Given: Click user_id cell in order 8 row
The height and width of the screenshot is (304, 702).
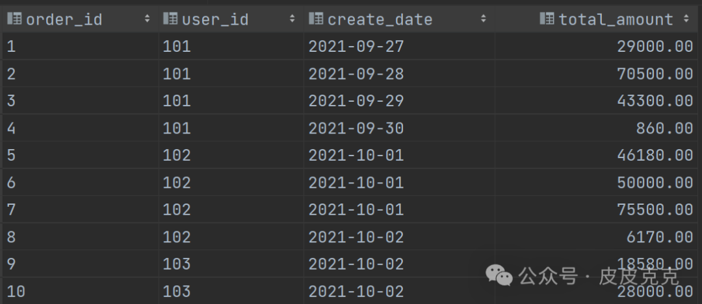Looking at the screenshot, I should pos(177,237).
